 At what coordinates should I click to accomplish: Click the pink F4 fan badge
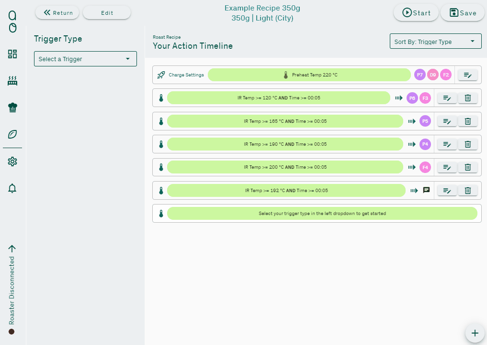click(425, 167)
